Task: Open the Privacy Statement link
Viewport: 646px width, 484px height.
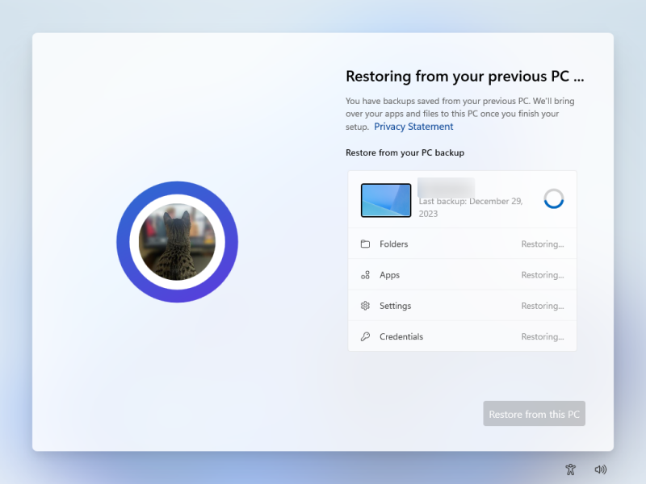Action: tap(413, 127)
